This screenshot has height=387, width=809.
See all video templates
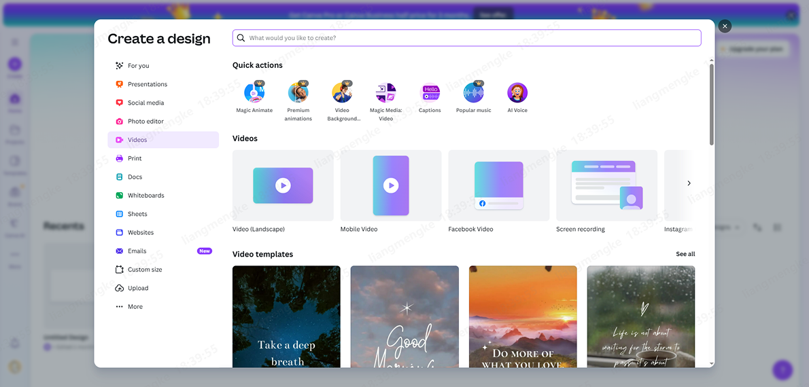685,254
